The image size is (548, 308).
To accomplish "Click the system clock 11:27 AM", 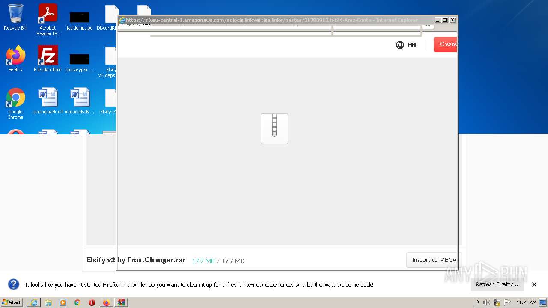I will point(526,302).
